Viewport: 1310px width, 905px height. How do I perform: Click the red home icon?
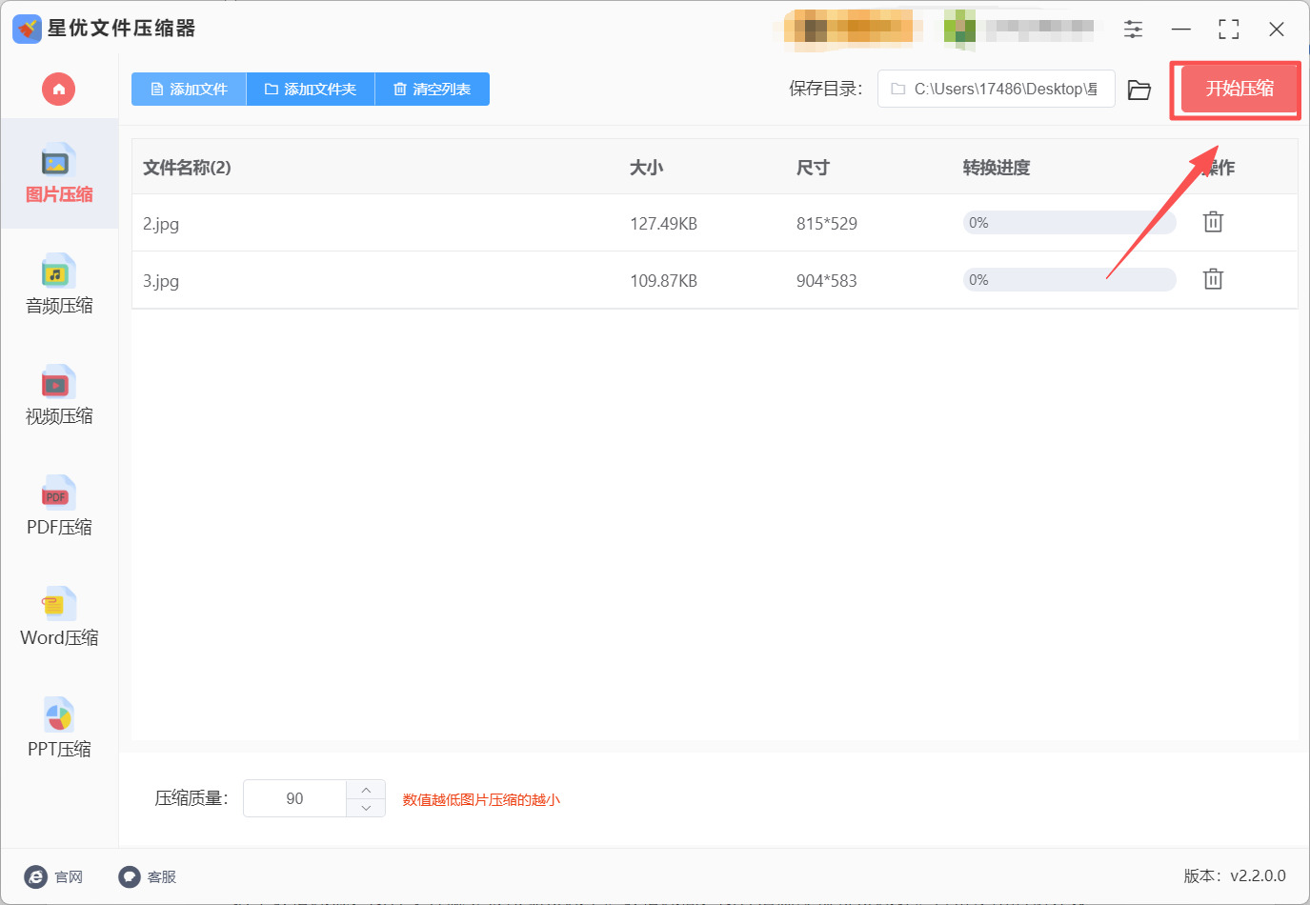(58, 90)
